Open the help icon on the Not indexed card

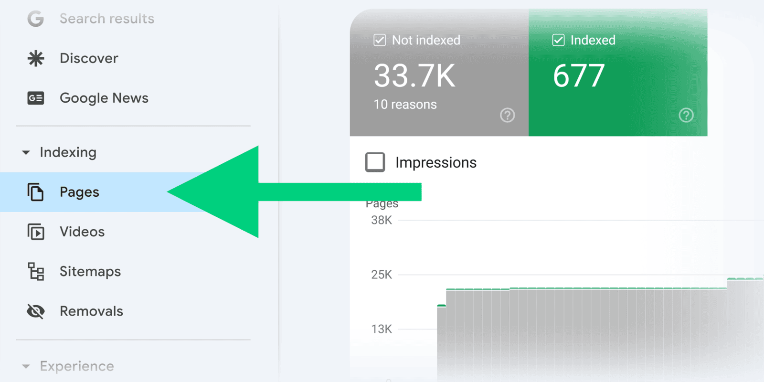click(x=507, y=115)
